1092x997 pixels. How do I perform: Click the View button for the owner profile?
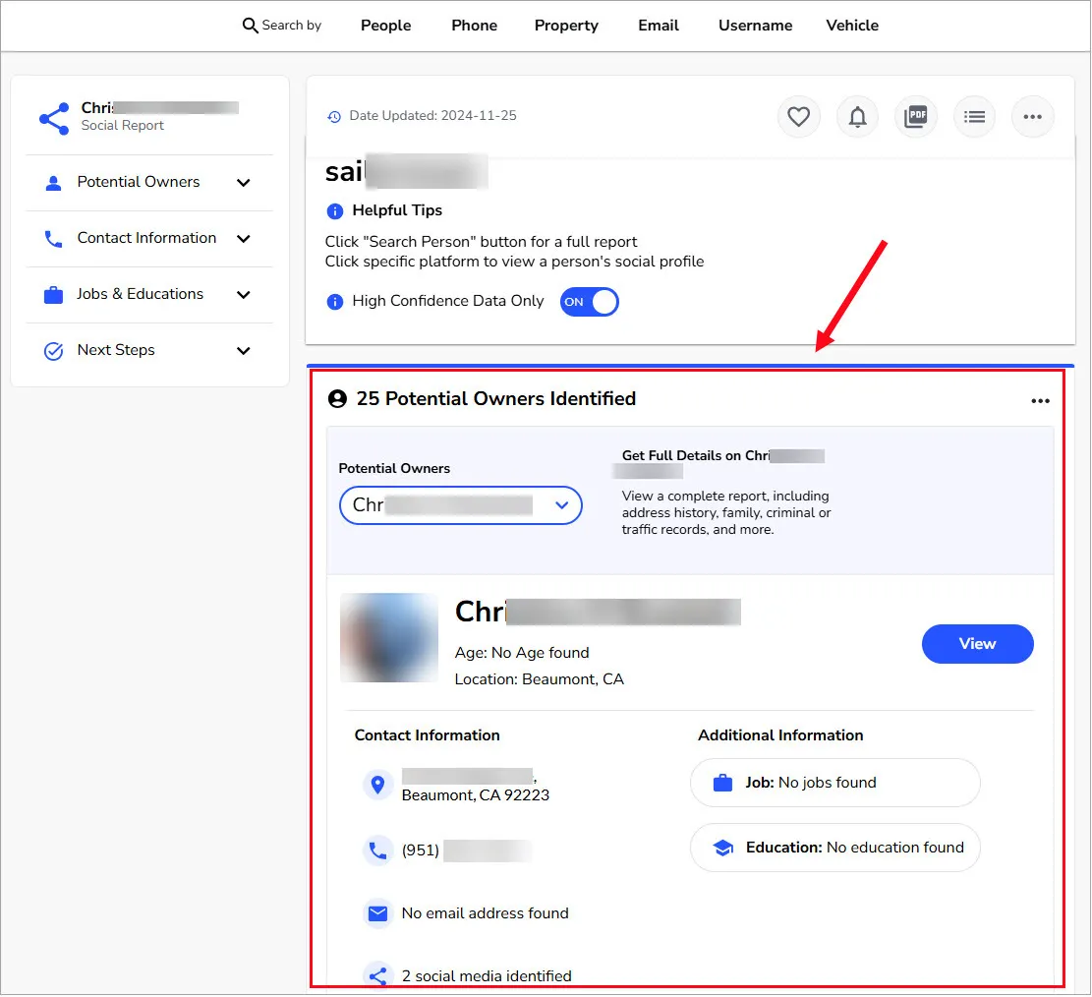click(977, 644)
